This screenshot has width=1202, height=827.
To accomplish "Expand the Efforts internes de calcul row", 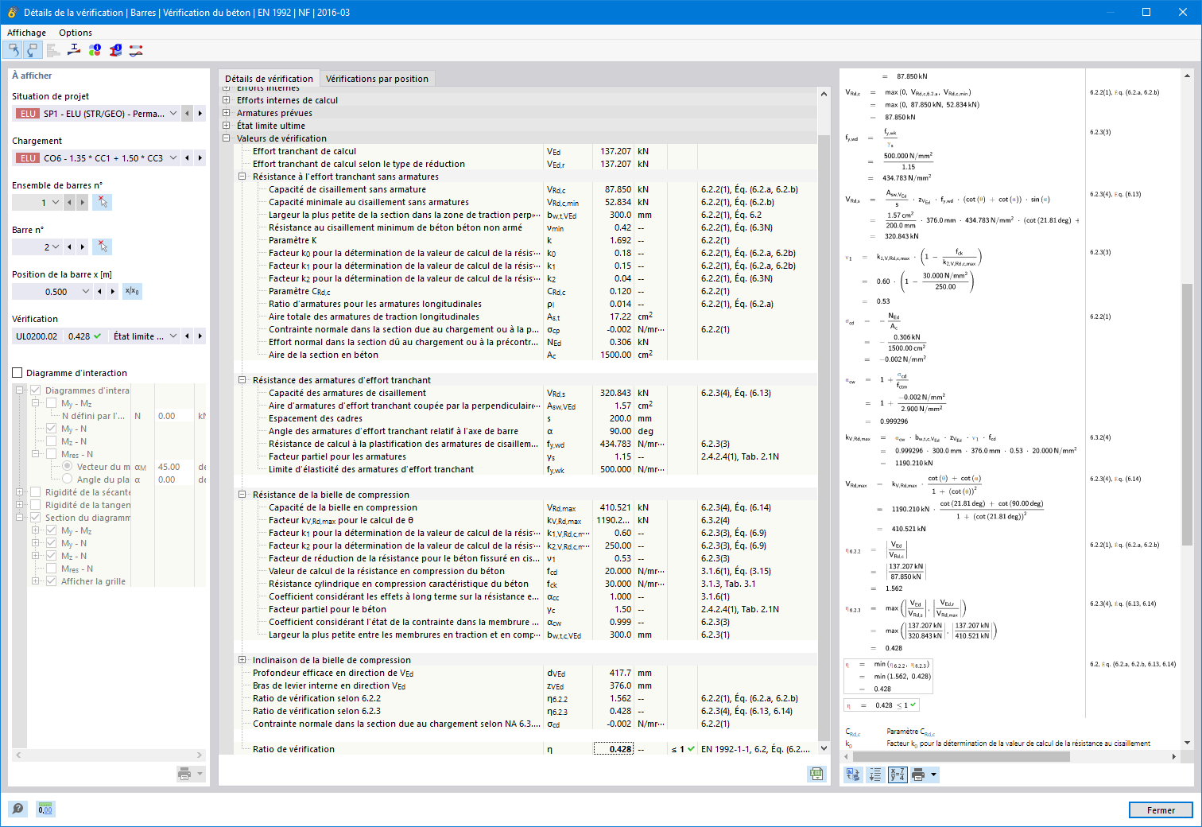I will pyautogui.click(x=227, y=100).
